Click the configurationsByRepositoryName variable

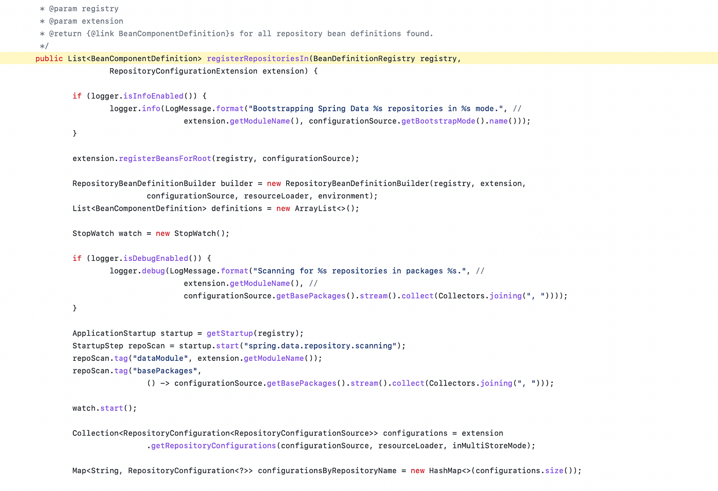327,471
